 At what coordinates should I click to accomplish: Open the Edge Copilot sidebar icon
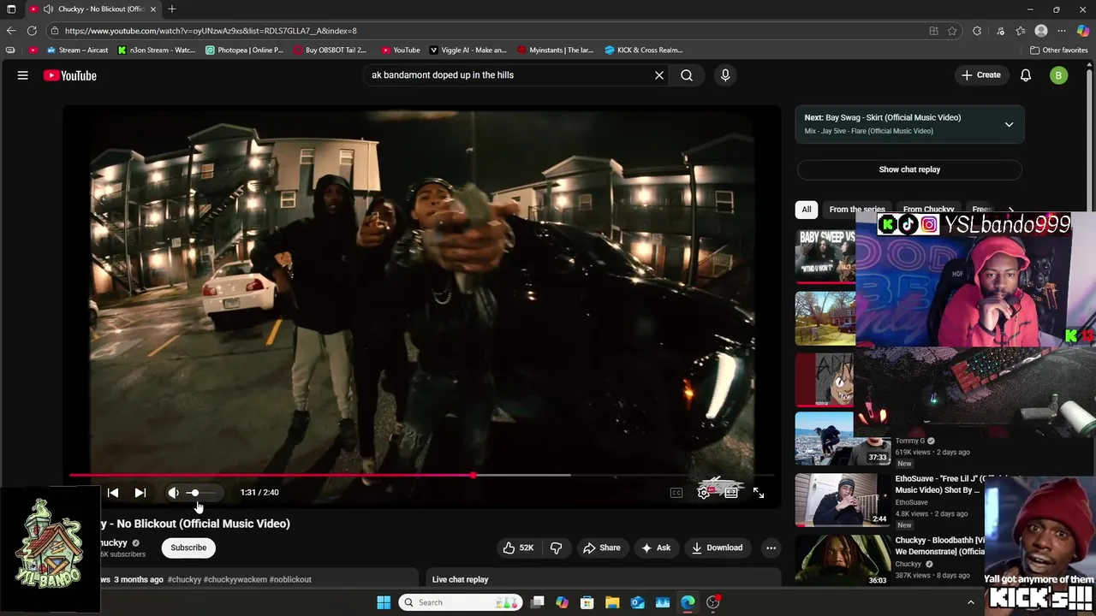pyautogui.click(x=1083, y=31)
